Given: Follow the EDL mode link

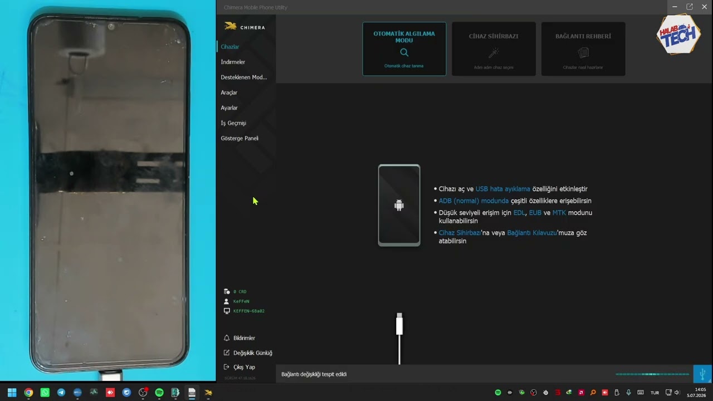Looking at the screenshot, I should pos(519,213).
